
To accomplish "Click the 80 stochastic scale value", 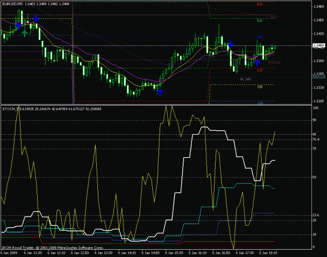I will tap(314, 134).
